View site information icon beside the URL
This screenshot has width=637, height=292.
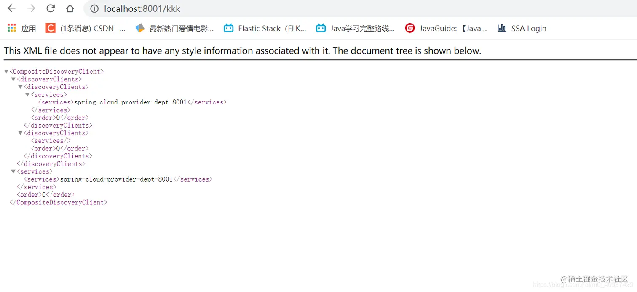pos(95,8)
